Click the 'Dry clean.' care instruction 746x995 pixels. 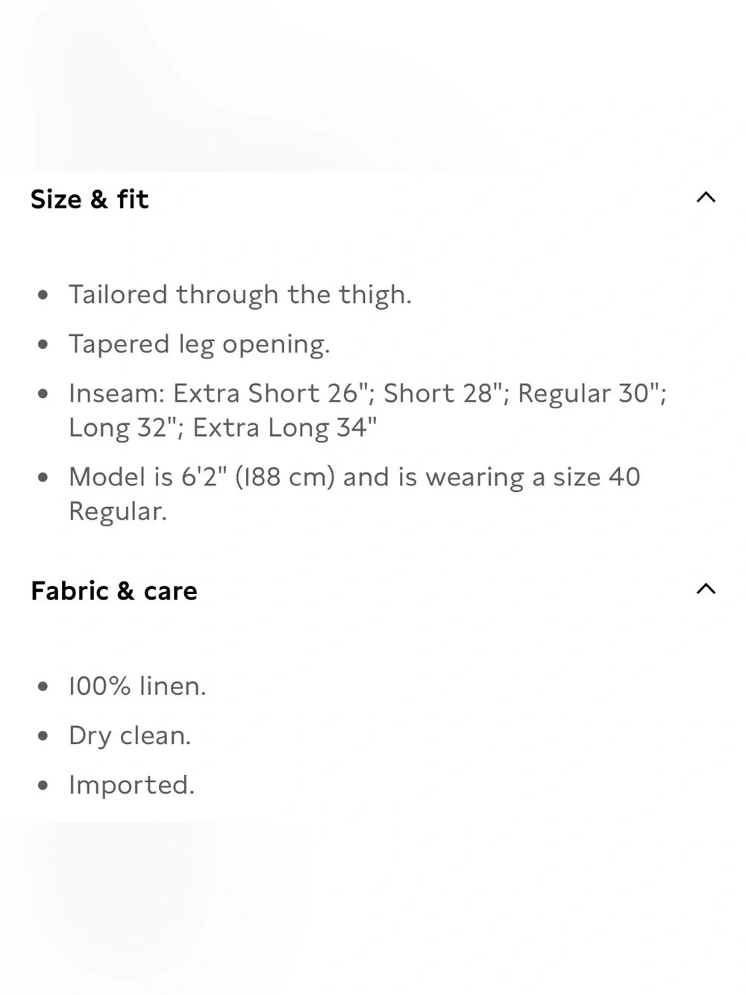tap(130, 736)
